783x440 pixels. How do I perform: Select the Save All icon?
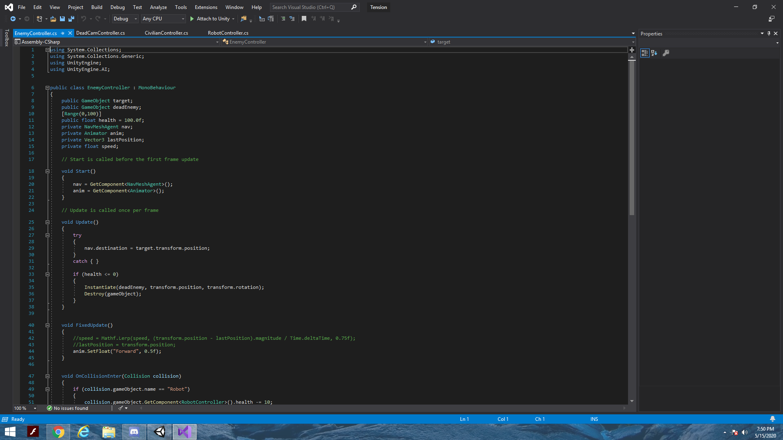pos(72,19)
